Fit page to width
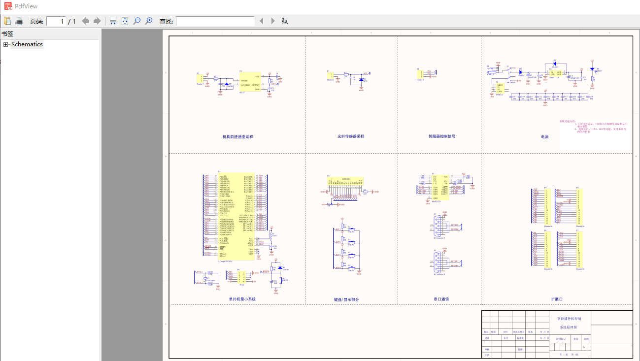Image resolution: width=640 pixels, height=361 pixels. [113, 21]
